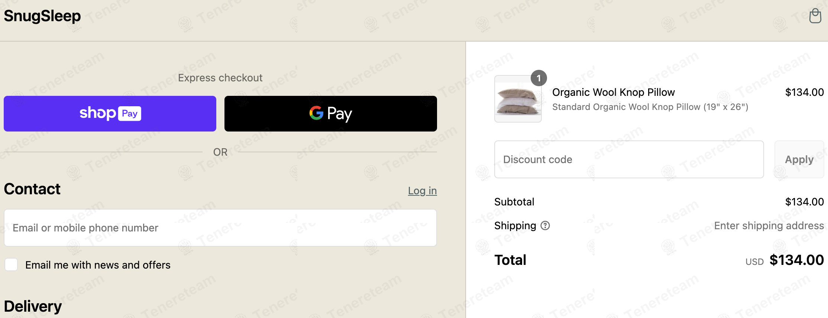Choose Google Pay express checkout
828x318 pixels.
[330, 114]
